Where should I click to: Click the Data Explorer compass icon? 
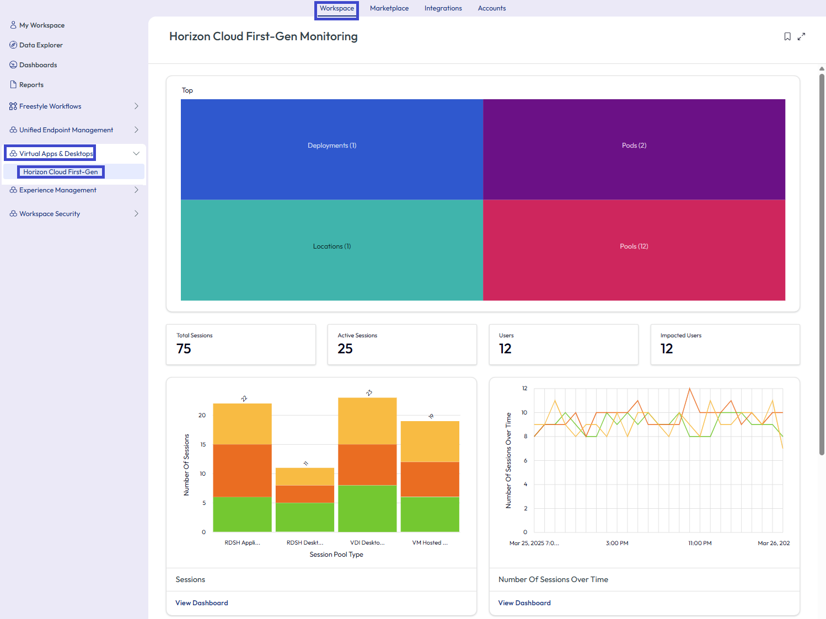pyautogui.click(x=13, y=45)
